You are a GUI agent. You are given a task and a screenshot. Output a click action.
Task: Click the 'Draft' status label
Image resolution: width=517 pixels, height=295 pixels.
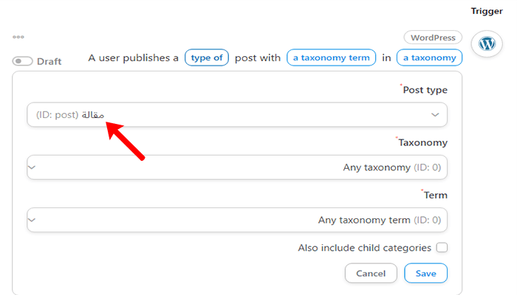pos(49,61)
